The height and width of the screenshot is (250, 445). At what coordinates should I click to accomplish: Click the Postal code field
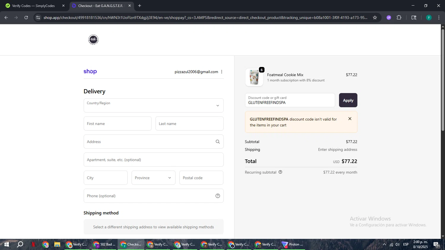tap(201, 178)
